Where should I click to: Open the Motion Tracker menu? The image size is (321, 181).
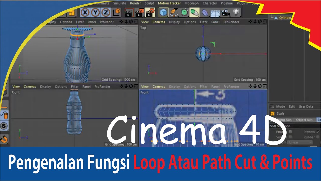coord(169,3)
